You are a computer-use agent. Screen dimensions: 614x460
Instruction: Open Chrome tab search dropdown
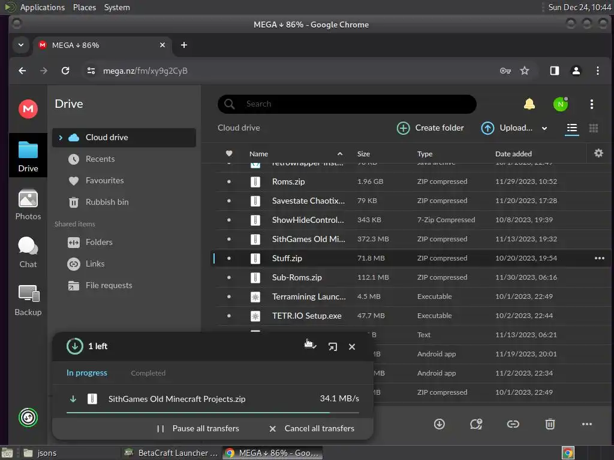pyautogui.click(x=21, y=45)
